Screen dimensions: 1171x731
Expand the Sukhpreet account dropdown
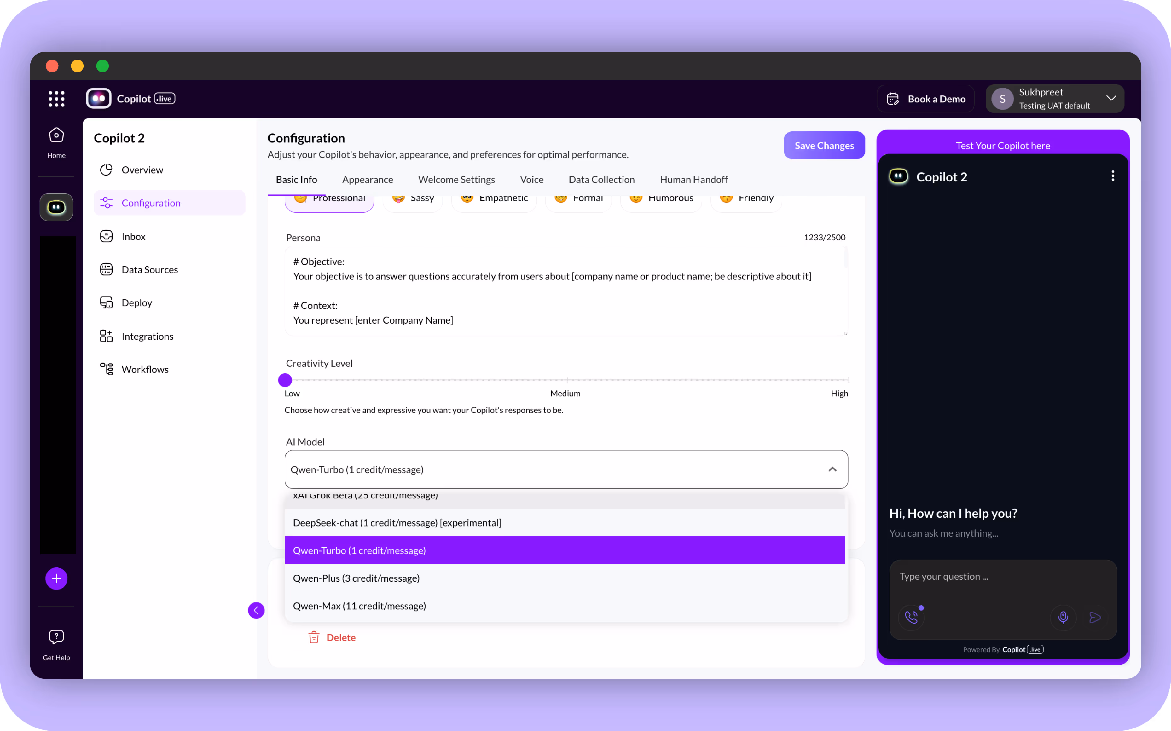point(1111,98)
